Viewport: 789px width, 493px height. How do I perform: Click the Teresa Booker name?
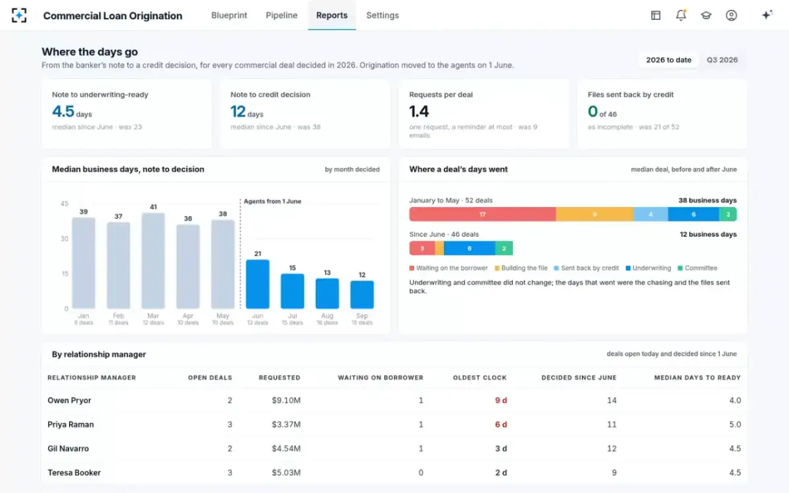(x=74, y=473)
